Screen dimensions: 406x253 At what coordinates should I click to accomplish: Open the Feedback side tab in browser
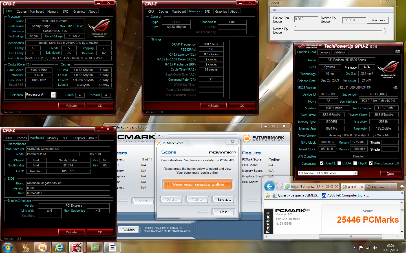point(268,223)
